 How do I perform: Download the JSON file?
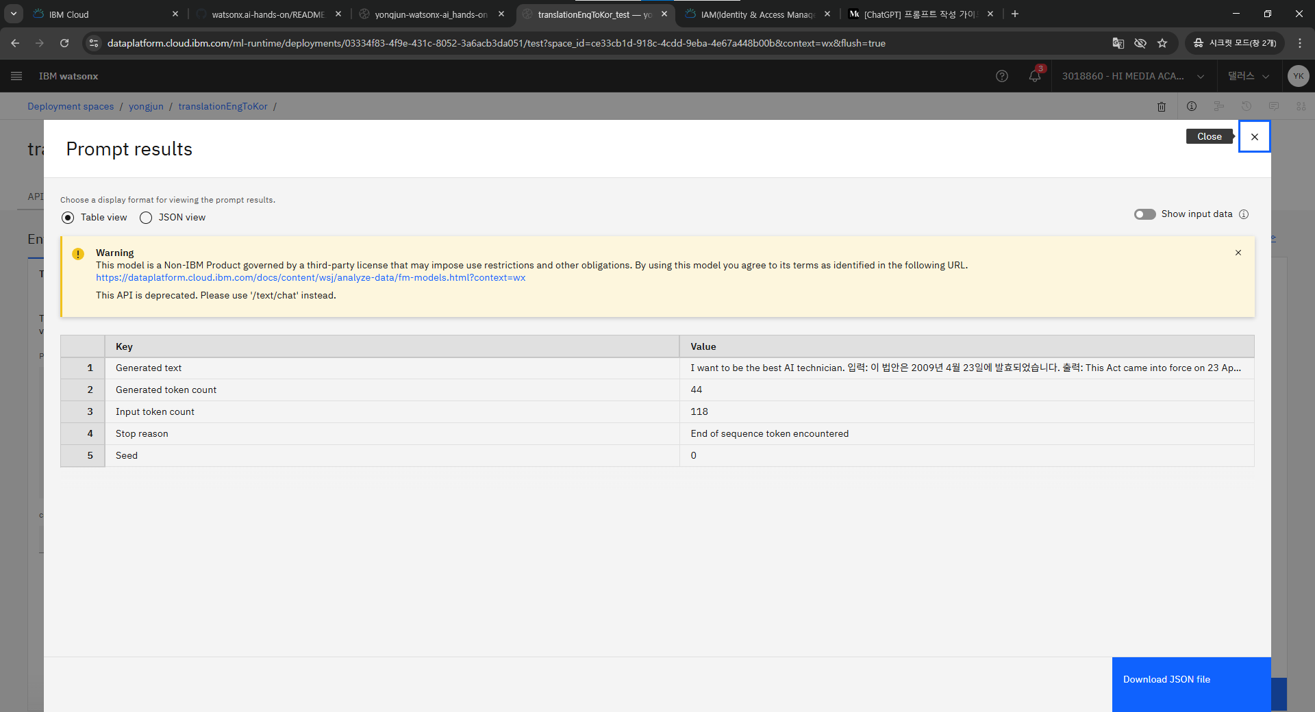(1192, 684)
